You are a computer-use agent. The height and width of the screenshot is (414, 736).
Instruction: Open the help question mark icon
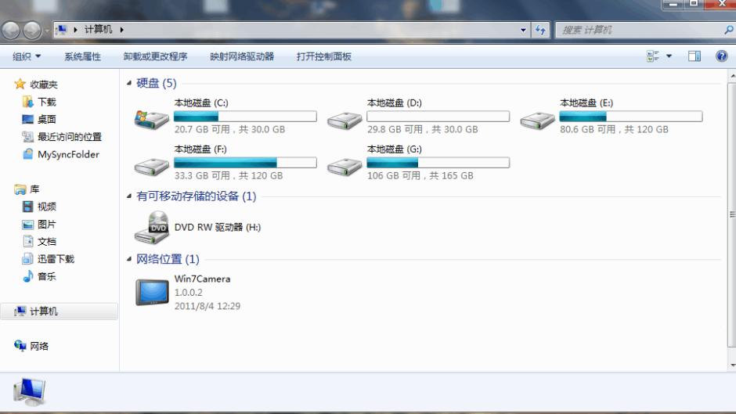point(721,56)
